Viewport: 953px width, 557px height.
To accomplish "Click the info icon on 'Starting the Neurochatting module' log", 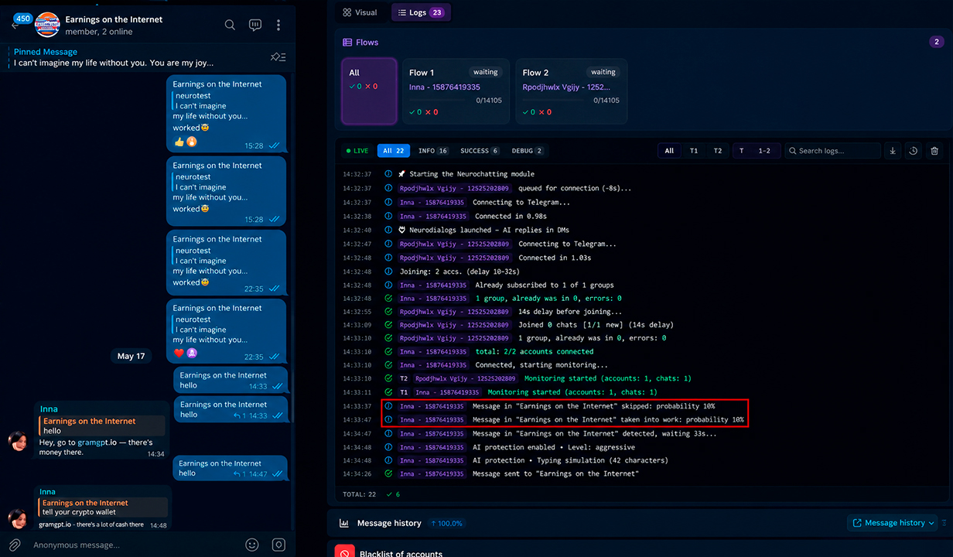I will click(x=388, y=174).
